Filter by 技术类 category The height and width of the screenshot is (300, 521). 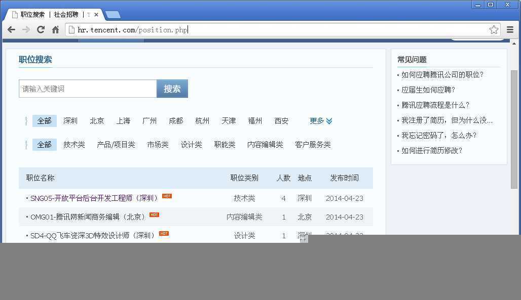pos(74,145)
